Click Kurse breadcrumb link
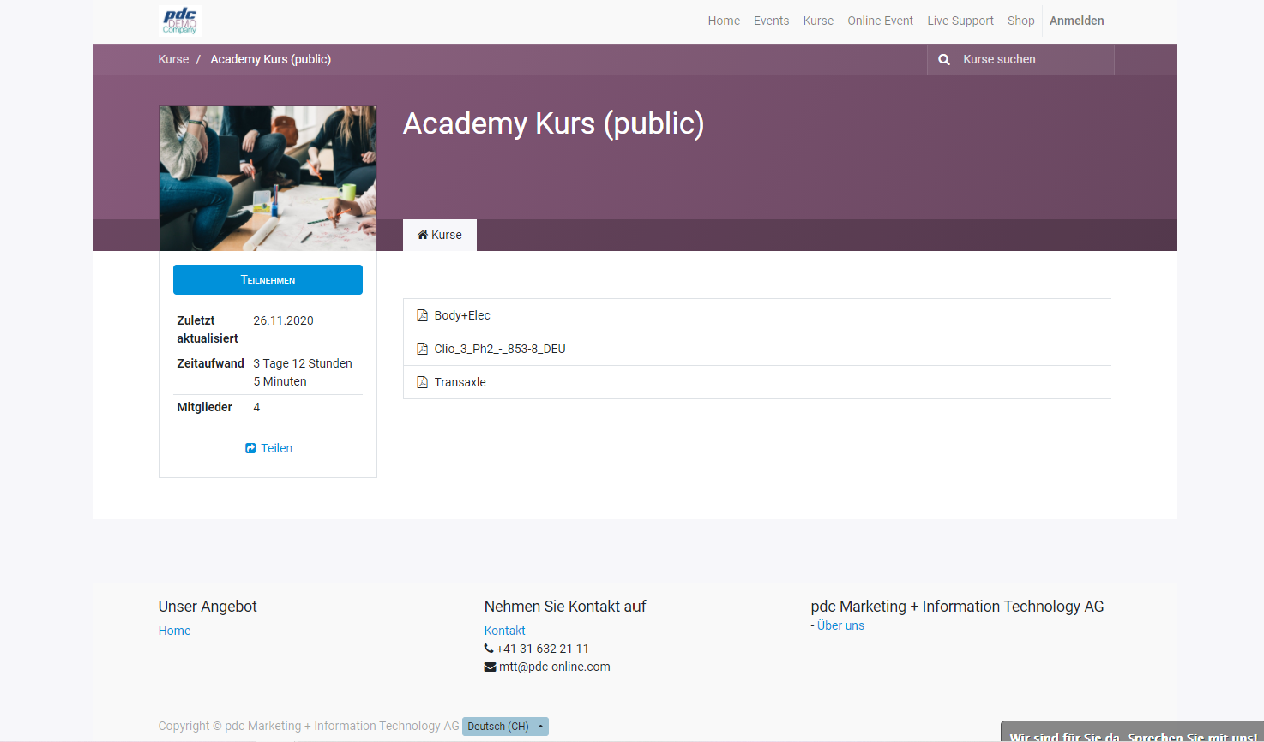The width and height of the screenshot is (1264, 742). coord(173,59)
